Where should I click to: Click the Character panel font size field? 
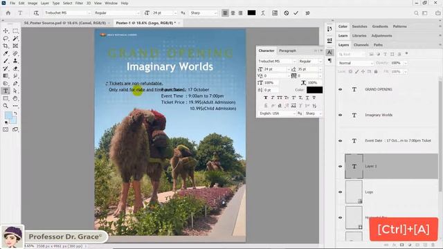pyautogui.click(x=275, y=69)
